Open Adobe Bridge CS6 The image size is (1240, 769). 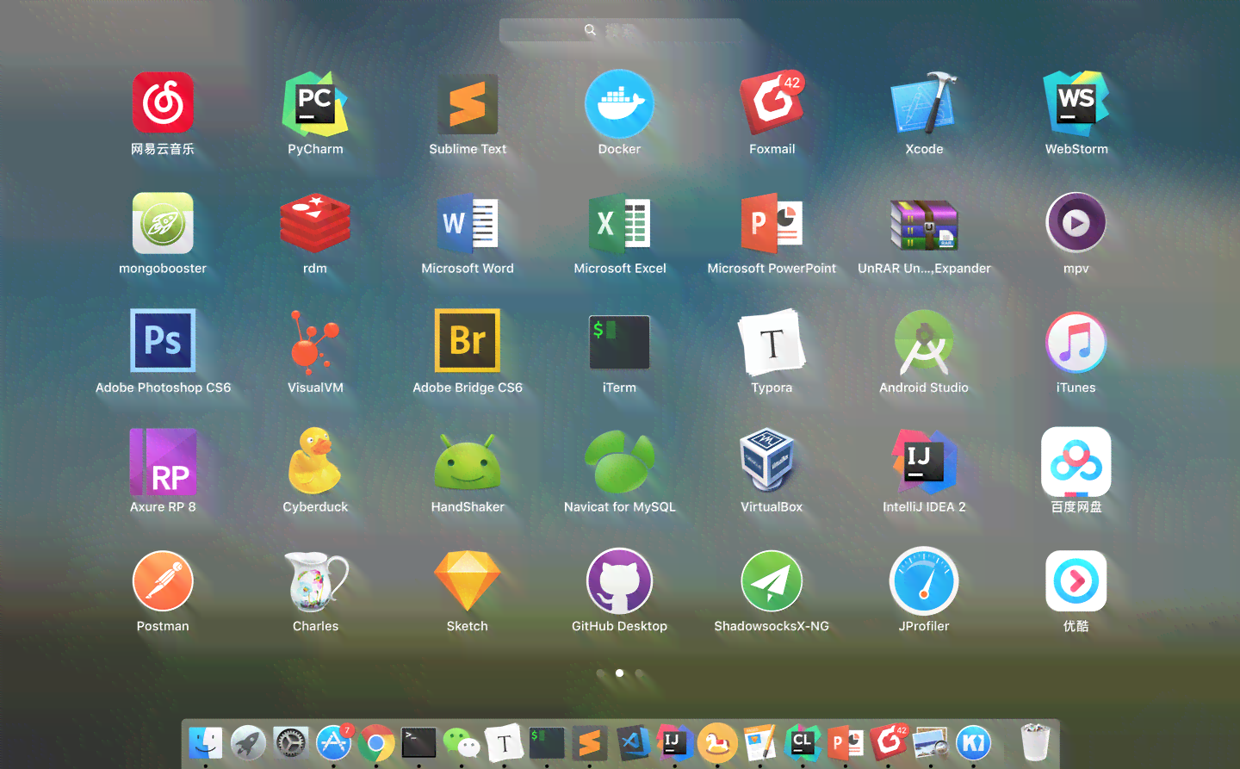[468, 341]
